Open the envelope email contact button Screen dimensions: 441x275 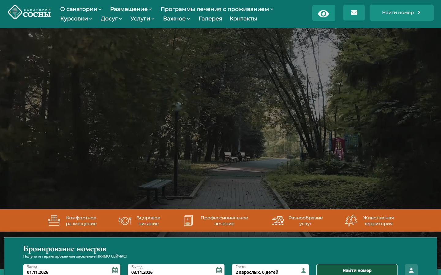coord(354,13)
